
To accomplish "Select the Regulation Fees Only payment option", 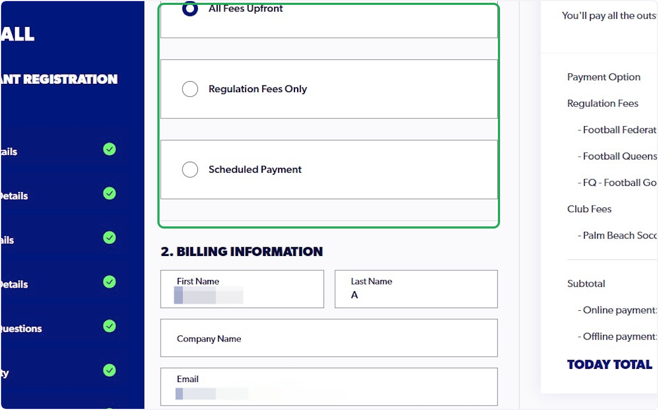I will (x=190, y=89).
